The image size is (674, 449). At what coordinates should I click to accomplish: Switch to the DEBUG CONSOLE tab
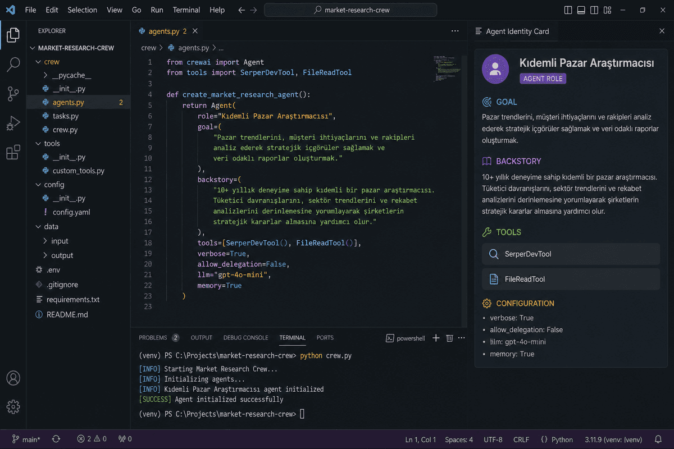(245, 338)
